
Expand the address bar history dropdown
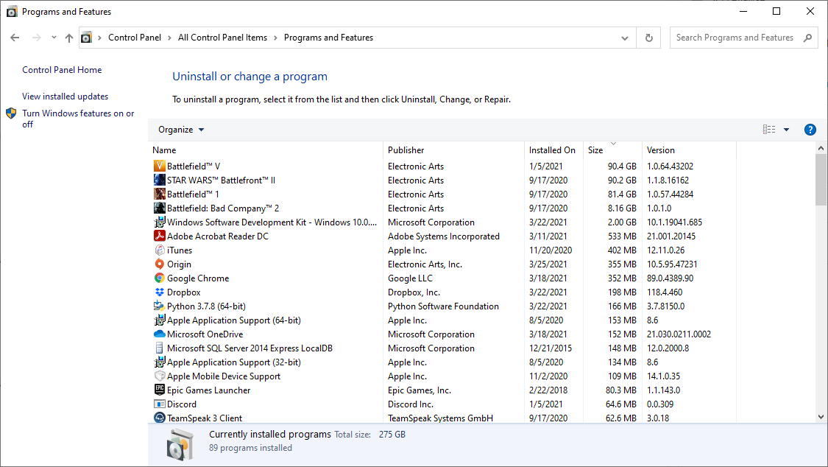pos(625,38)
